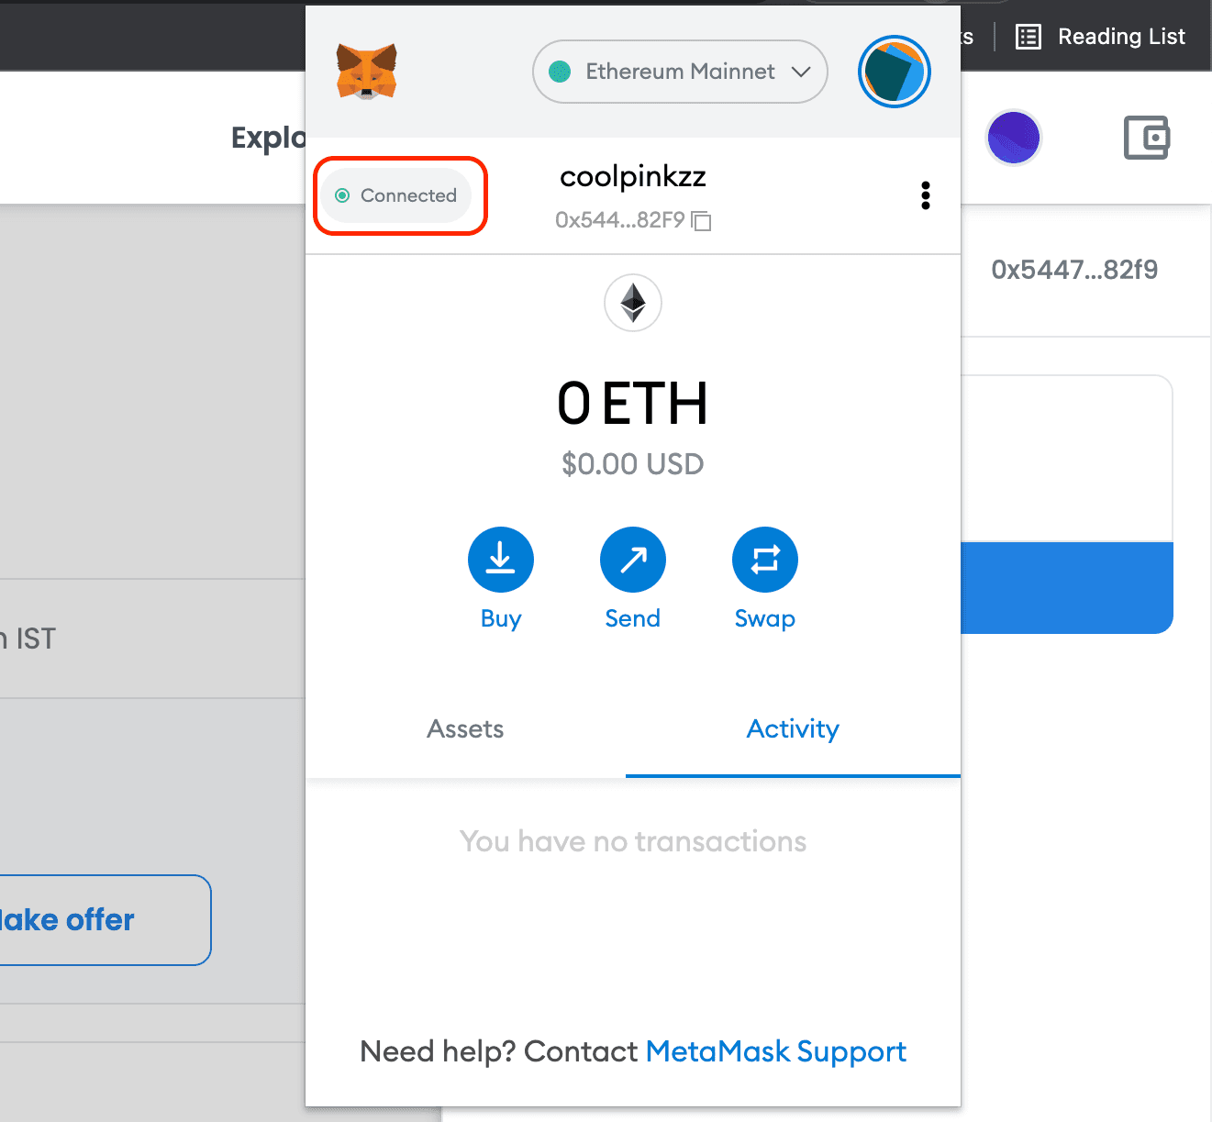1212x1122 pixels.
Task: Click the purple profile avatar on the page
Action: [1014, 139]
